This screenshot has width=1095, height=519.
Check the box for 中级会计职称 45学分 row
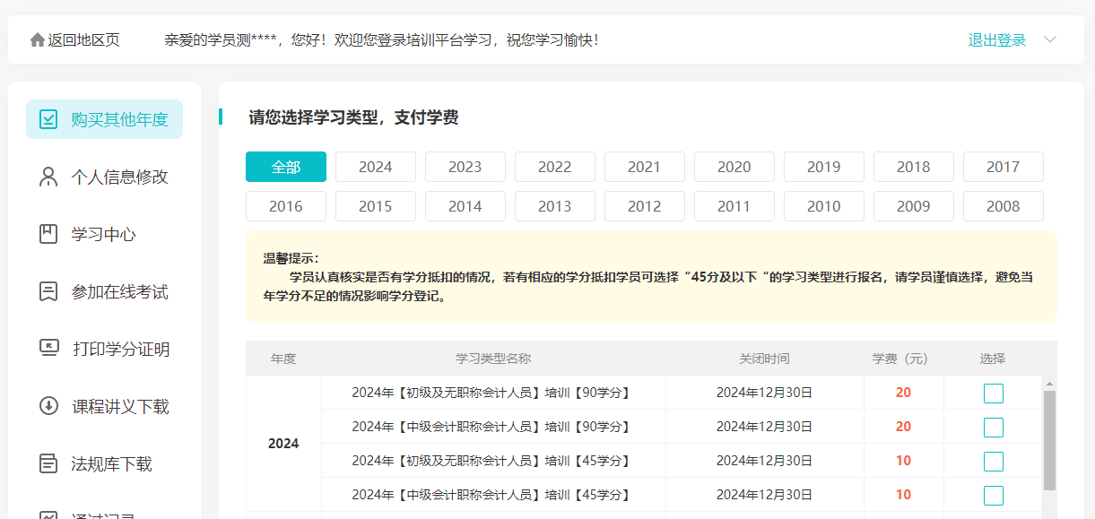coord(993,496)
